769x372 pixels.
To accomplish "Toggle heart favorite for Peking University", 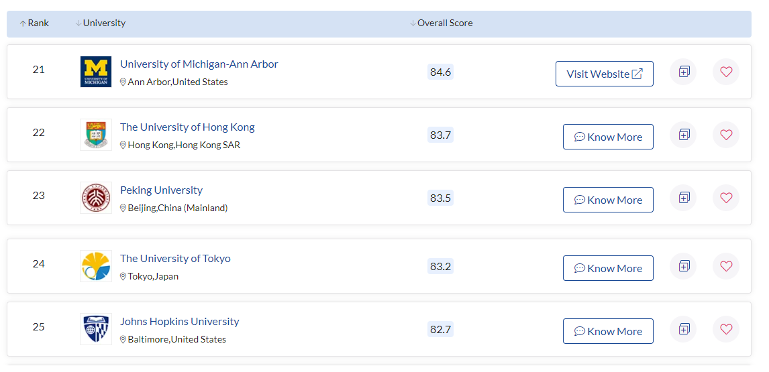I will 726,198.
